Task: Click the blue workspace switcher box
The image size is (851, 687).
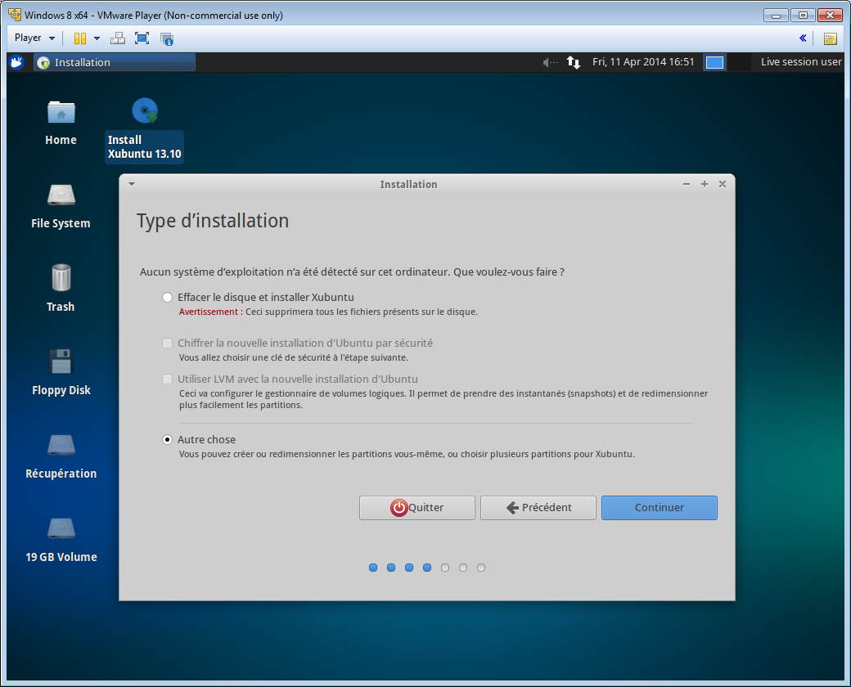Action: click(x=715, y=62)
